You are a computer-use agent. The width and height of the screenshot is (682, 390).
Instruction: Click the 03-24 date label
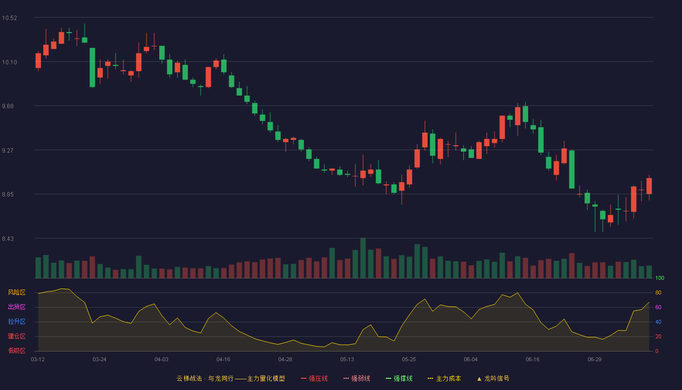(99, 359)
